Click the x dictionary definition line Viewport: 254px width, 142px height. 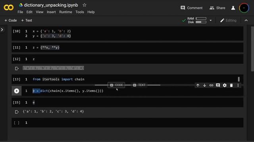(x=52, y=31)
